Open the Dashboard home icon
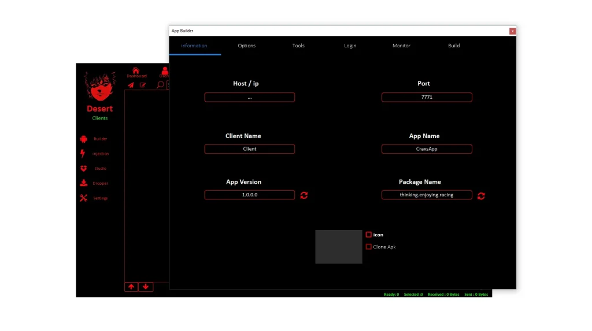 point(136,70)
